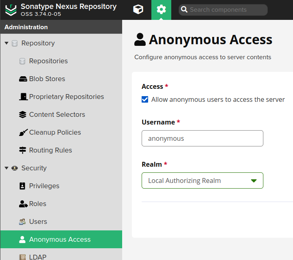Collapse the Security tree section
Screen dimensions: 293x260
point(6,168)
